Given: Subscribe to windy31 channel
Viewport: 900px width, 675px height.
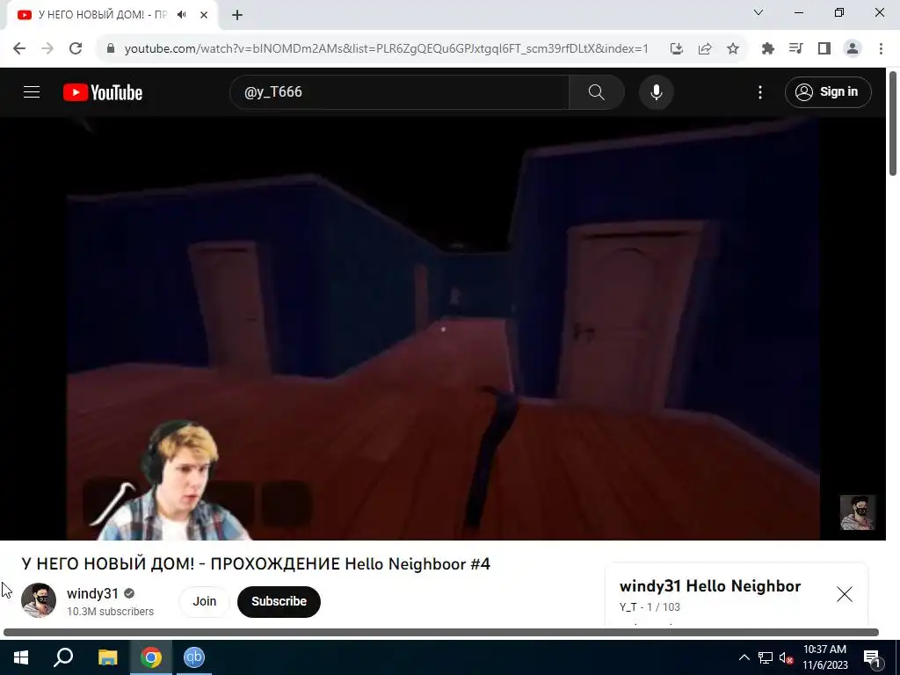Looking at the screenshot, I should point(279,601).
